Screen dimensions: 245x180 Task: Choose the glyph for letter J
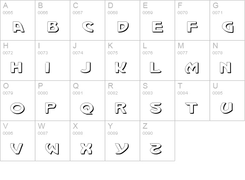click(86, 68)
